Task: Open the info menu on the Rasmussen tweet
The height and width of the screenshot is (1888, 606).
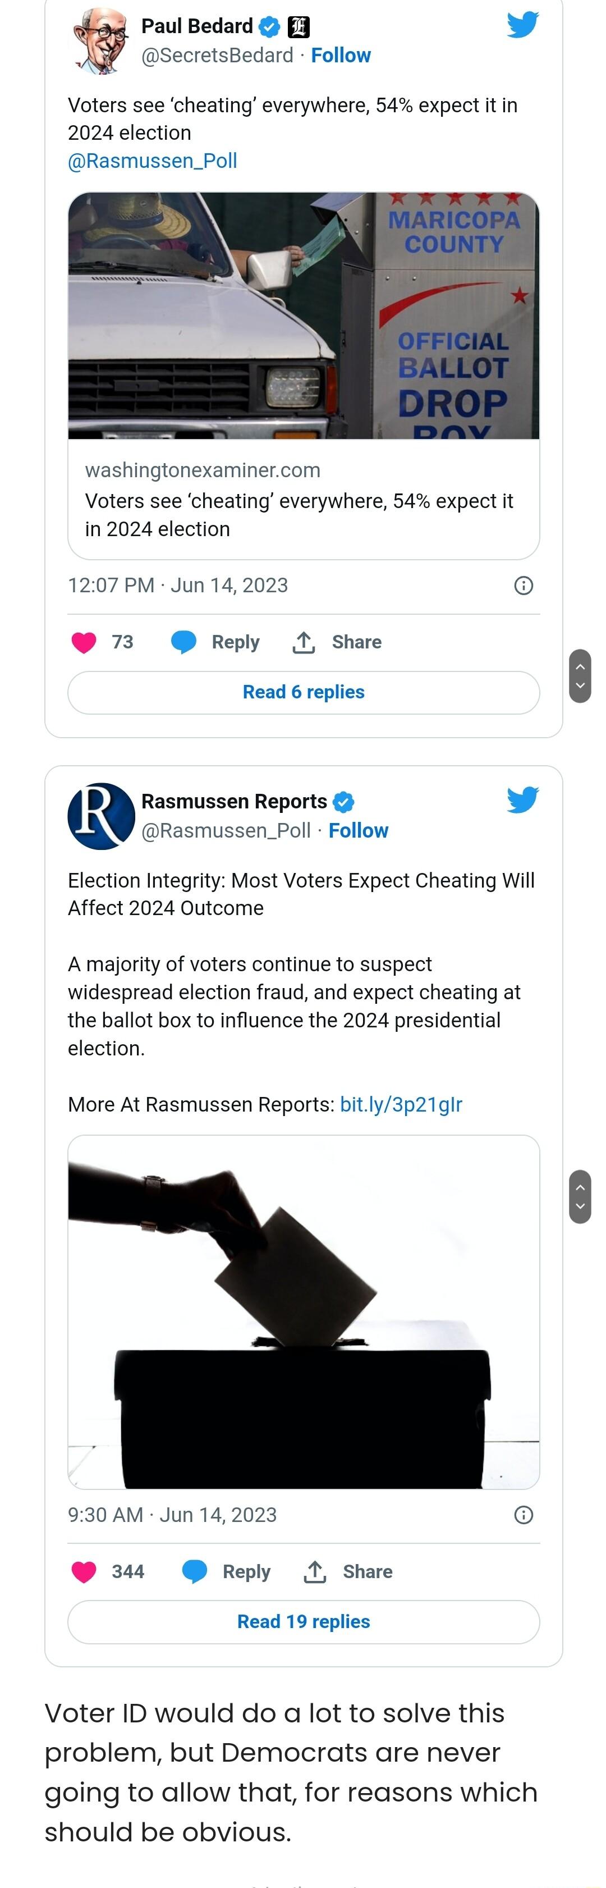Action: tap(523, 1514)
